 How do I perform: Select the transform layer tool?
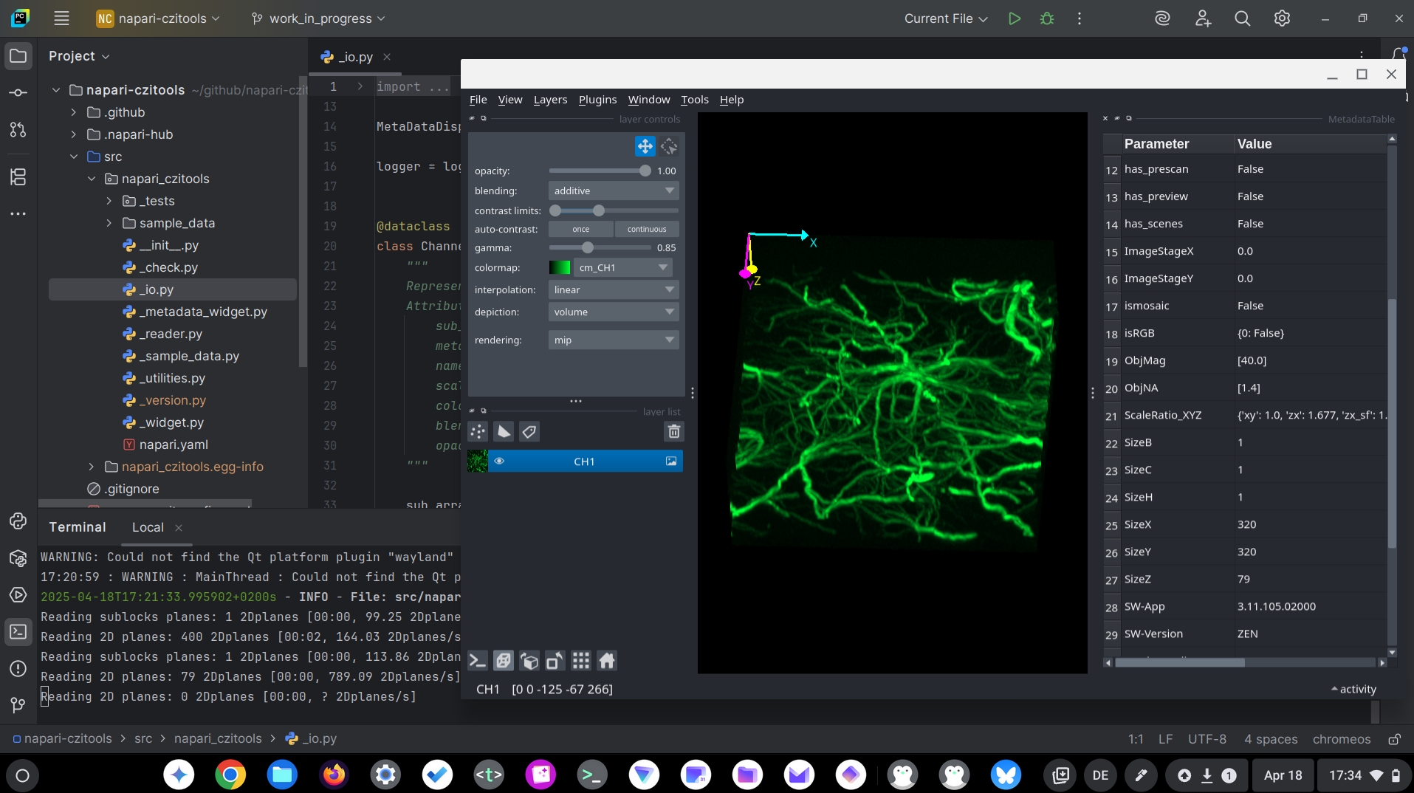[x=669, y=147]
